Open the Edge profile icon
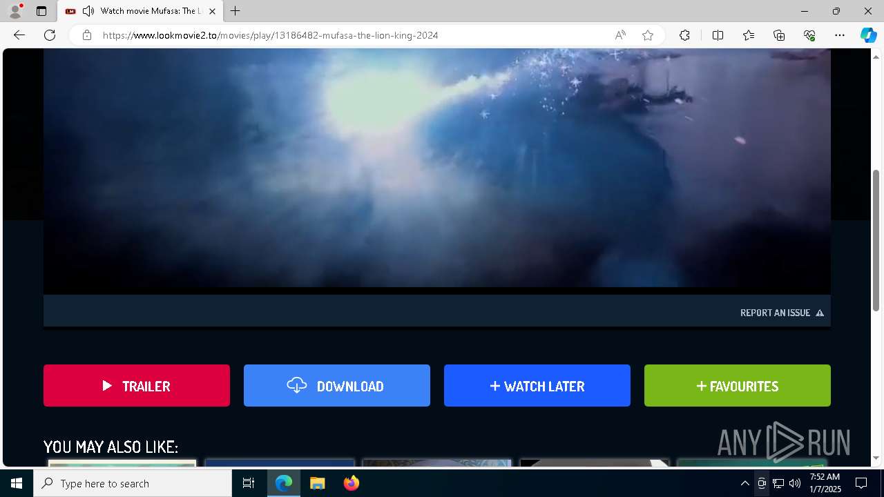884x497 pixels. click(x=15, y=11)
